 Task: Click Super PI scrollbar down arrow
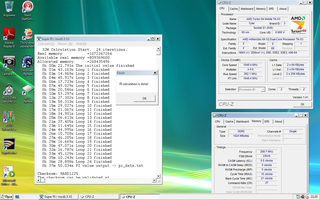[x=158, y=176]
